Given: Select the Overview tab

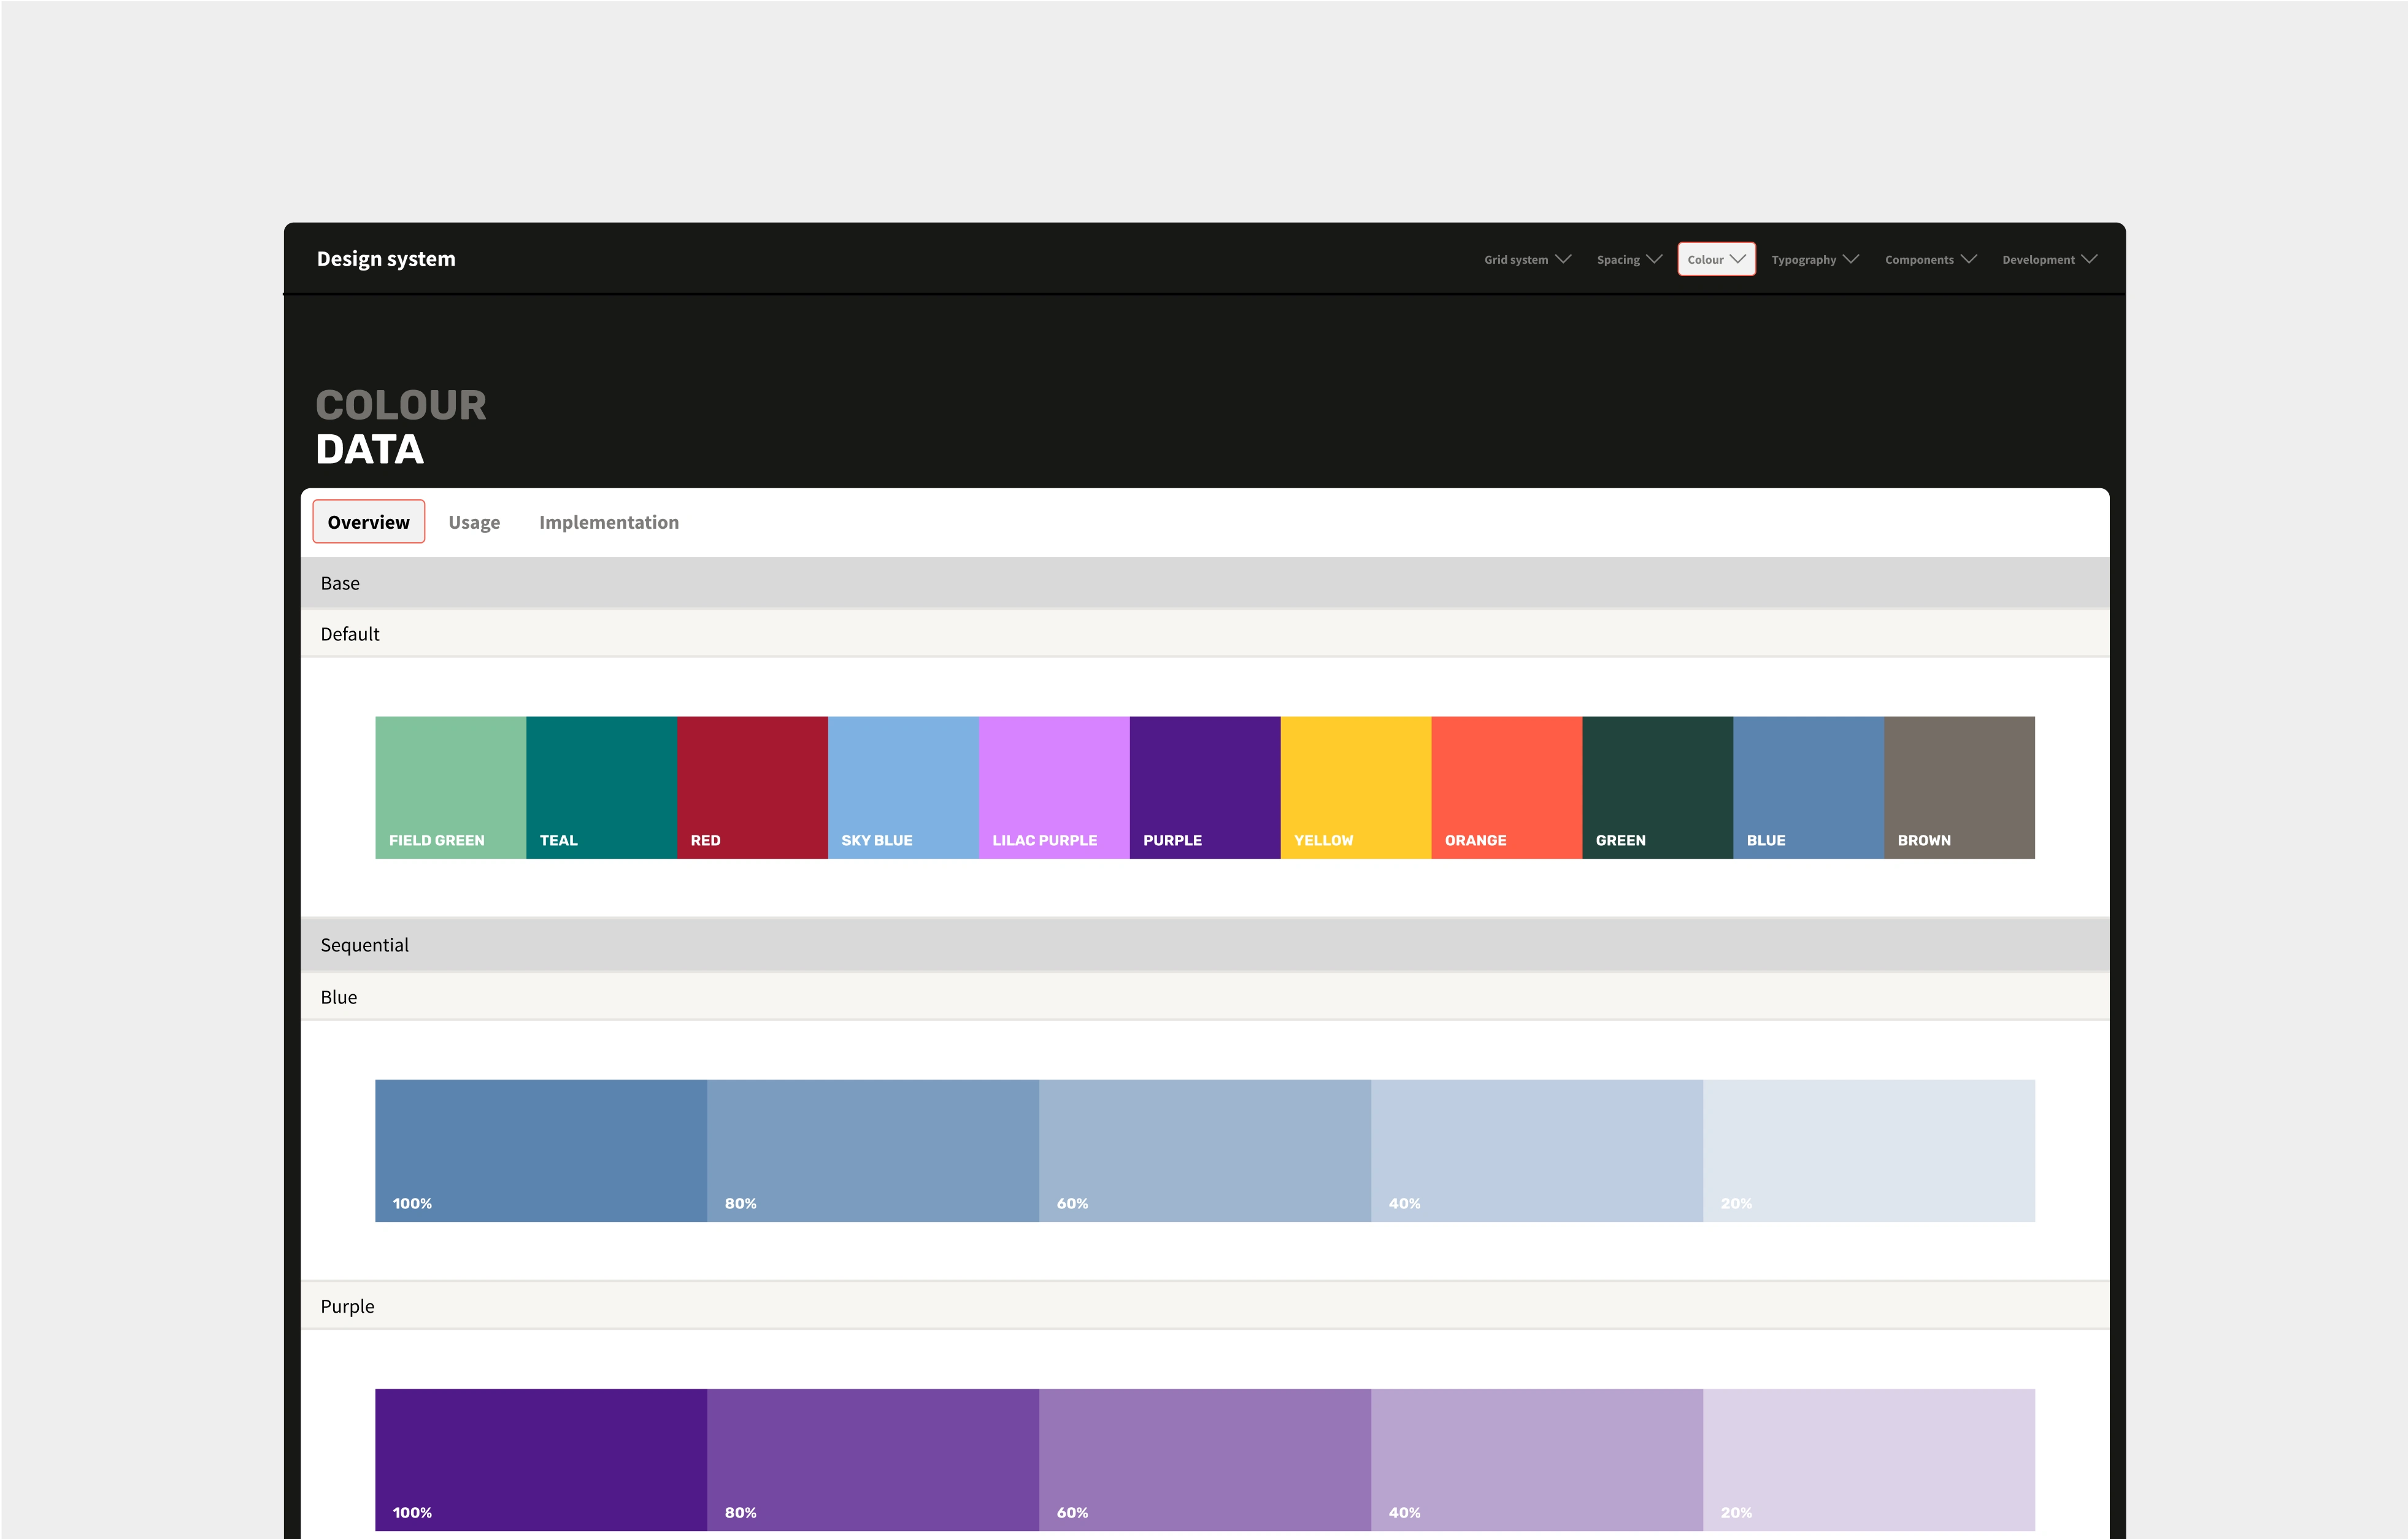Looking at the screenshot, I should click(x=368, y=522).
